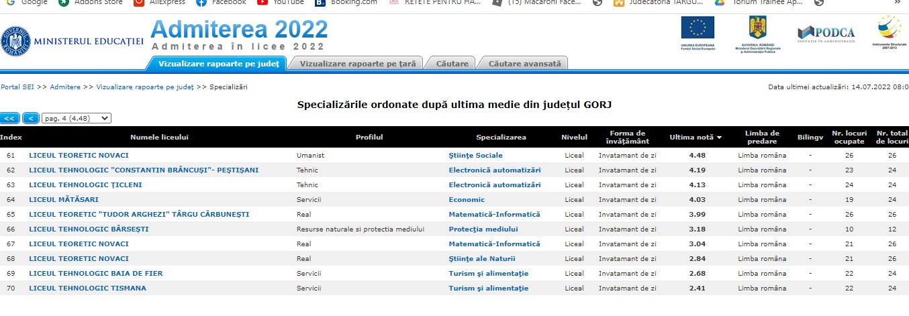Open the AliExpress bookmark
This screenshot has width=909, height=316.
pyautogui.click(x=160, y=2)
